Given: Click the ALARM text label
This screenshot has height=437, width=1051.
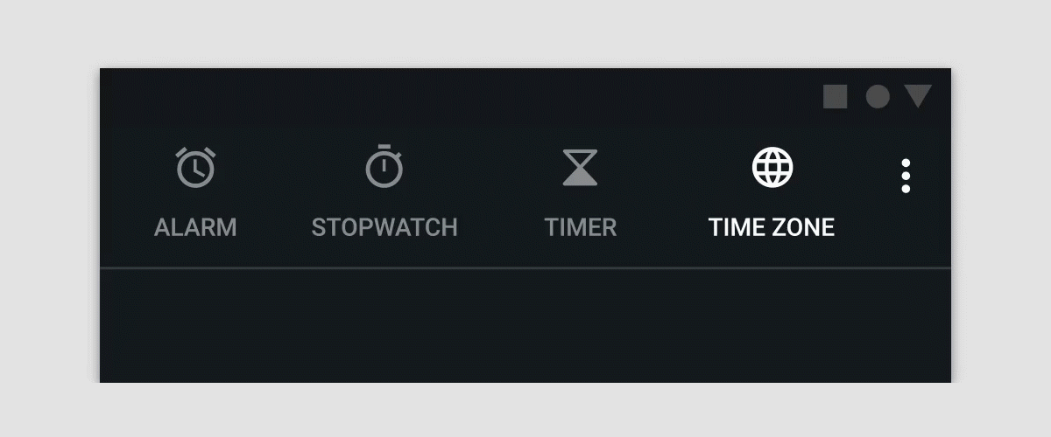Looking at the screenshot, I should coord(195,227).
